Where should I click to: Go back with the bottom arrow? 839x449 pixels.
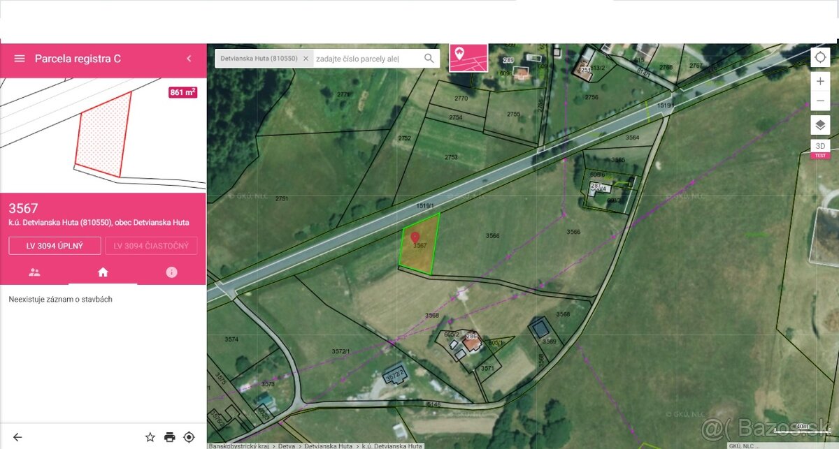pyautogui.click(x=17, y=437)
